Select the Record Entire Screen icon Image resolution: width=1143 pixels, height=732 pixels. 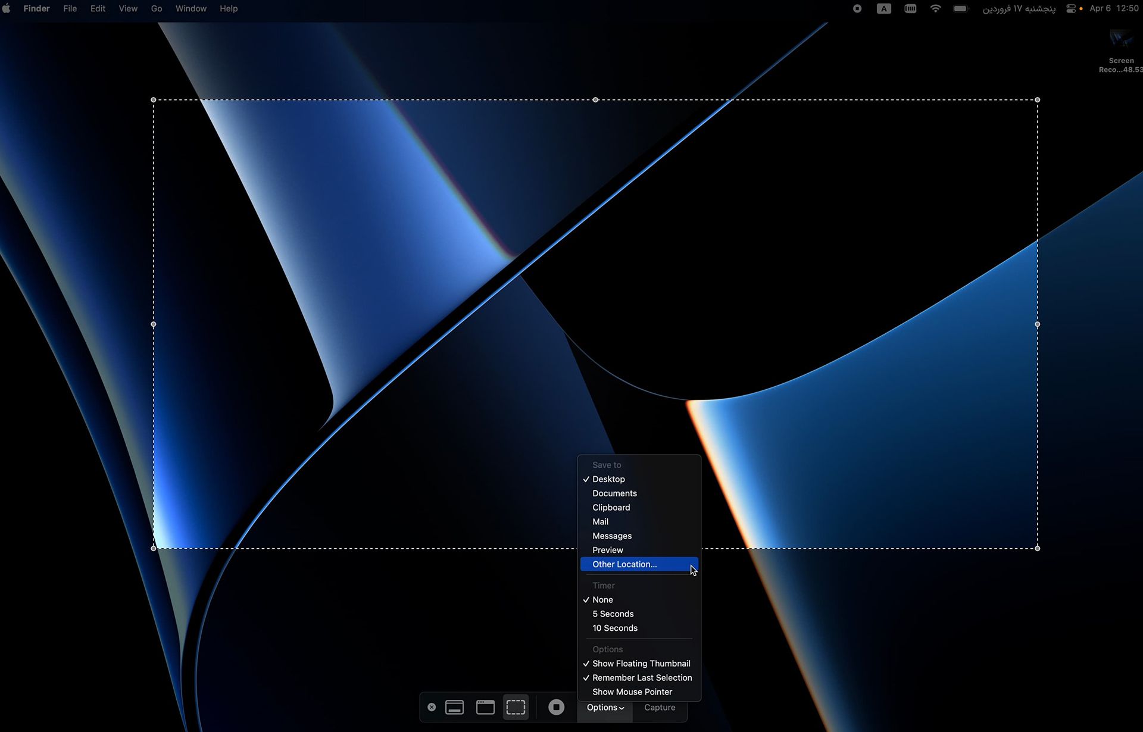coord(454,707)
